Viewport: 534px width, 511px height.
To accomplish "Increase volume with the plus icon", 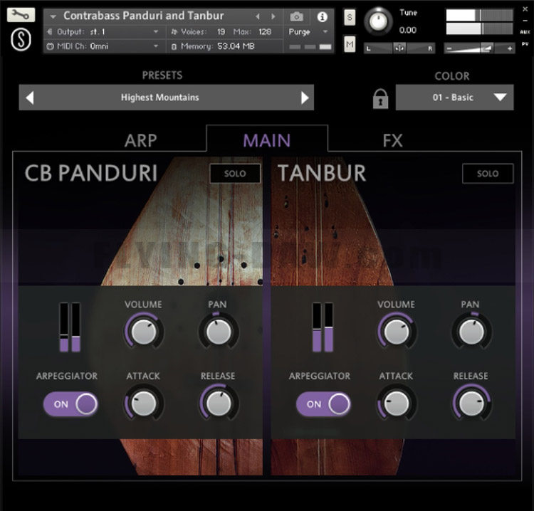I will click(x=510, y=48).
